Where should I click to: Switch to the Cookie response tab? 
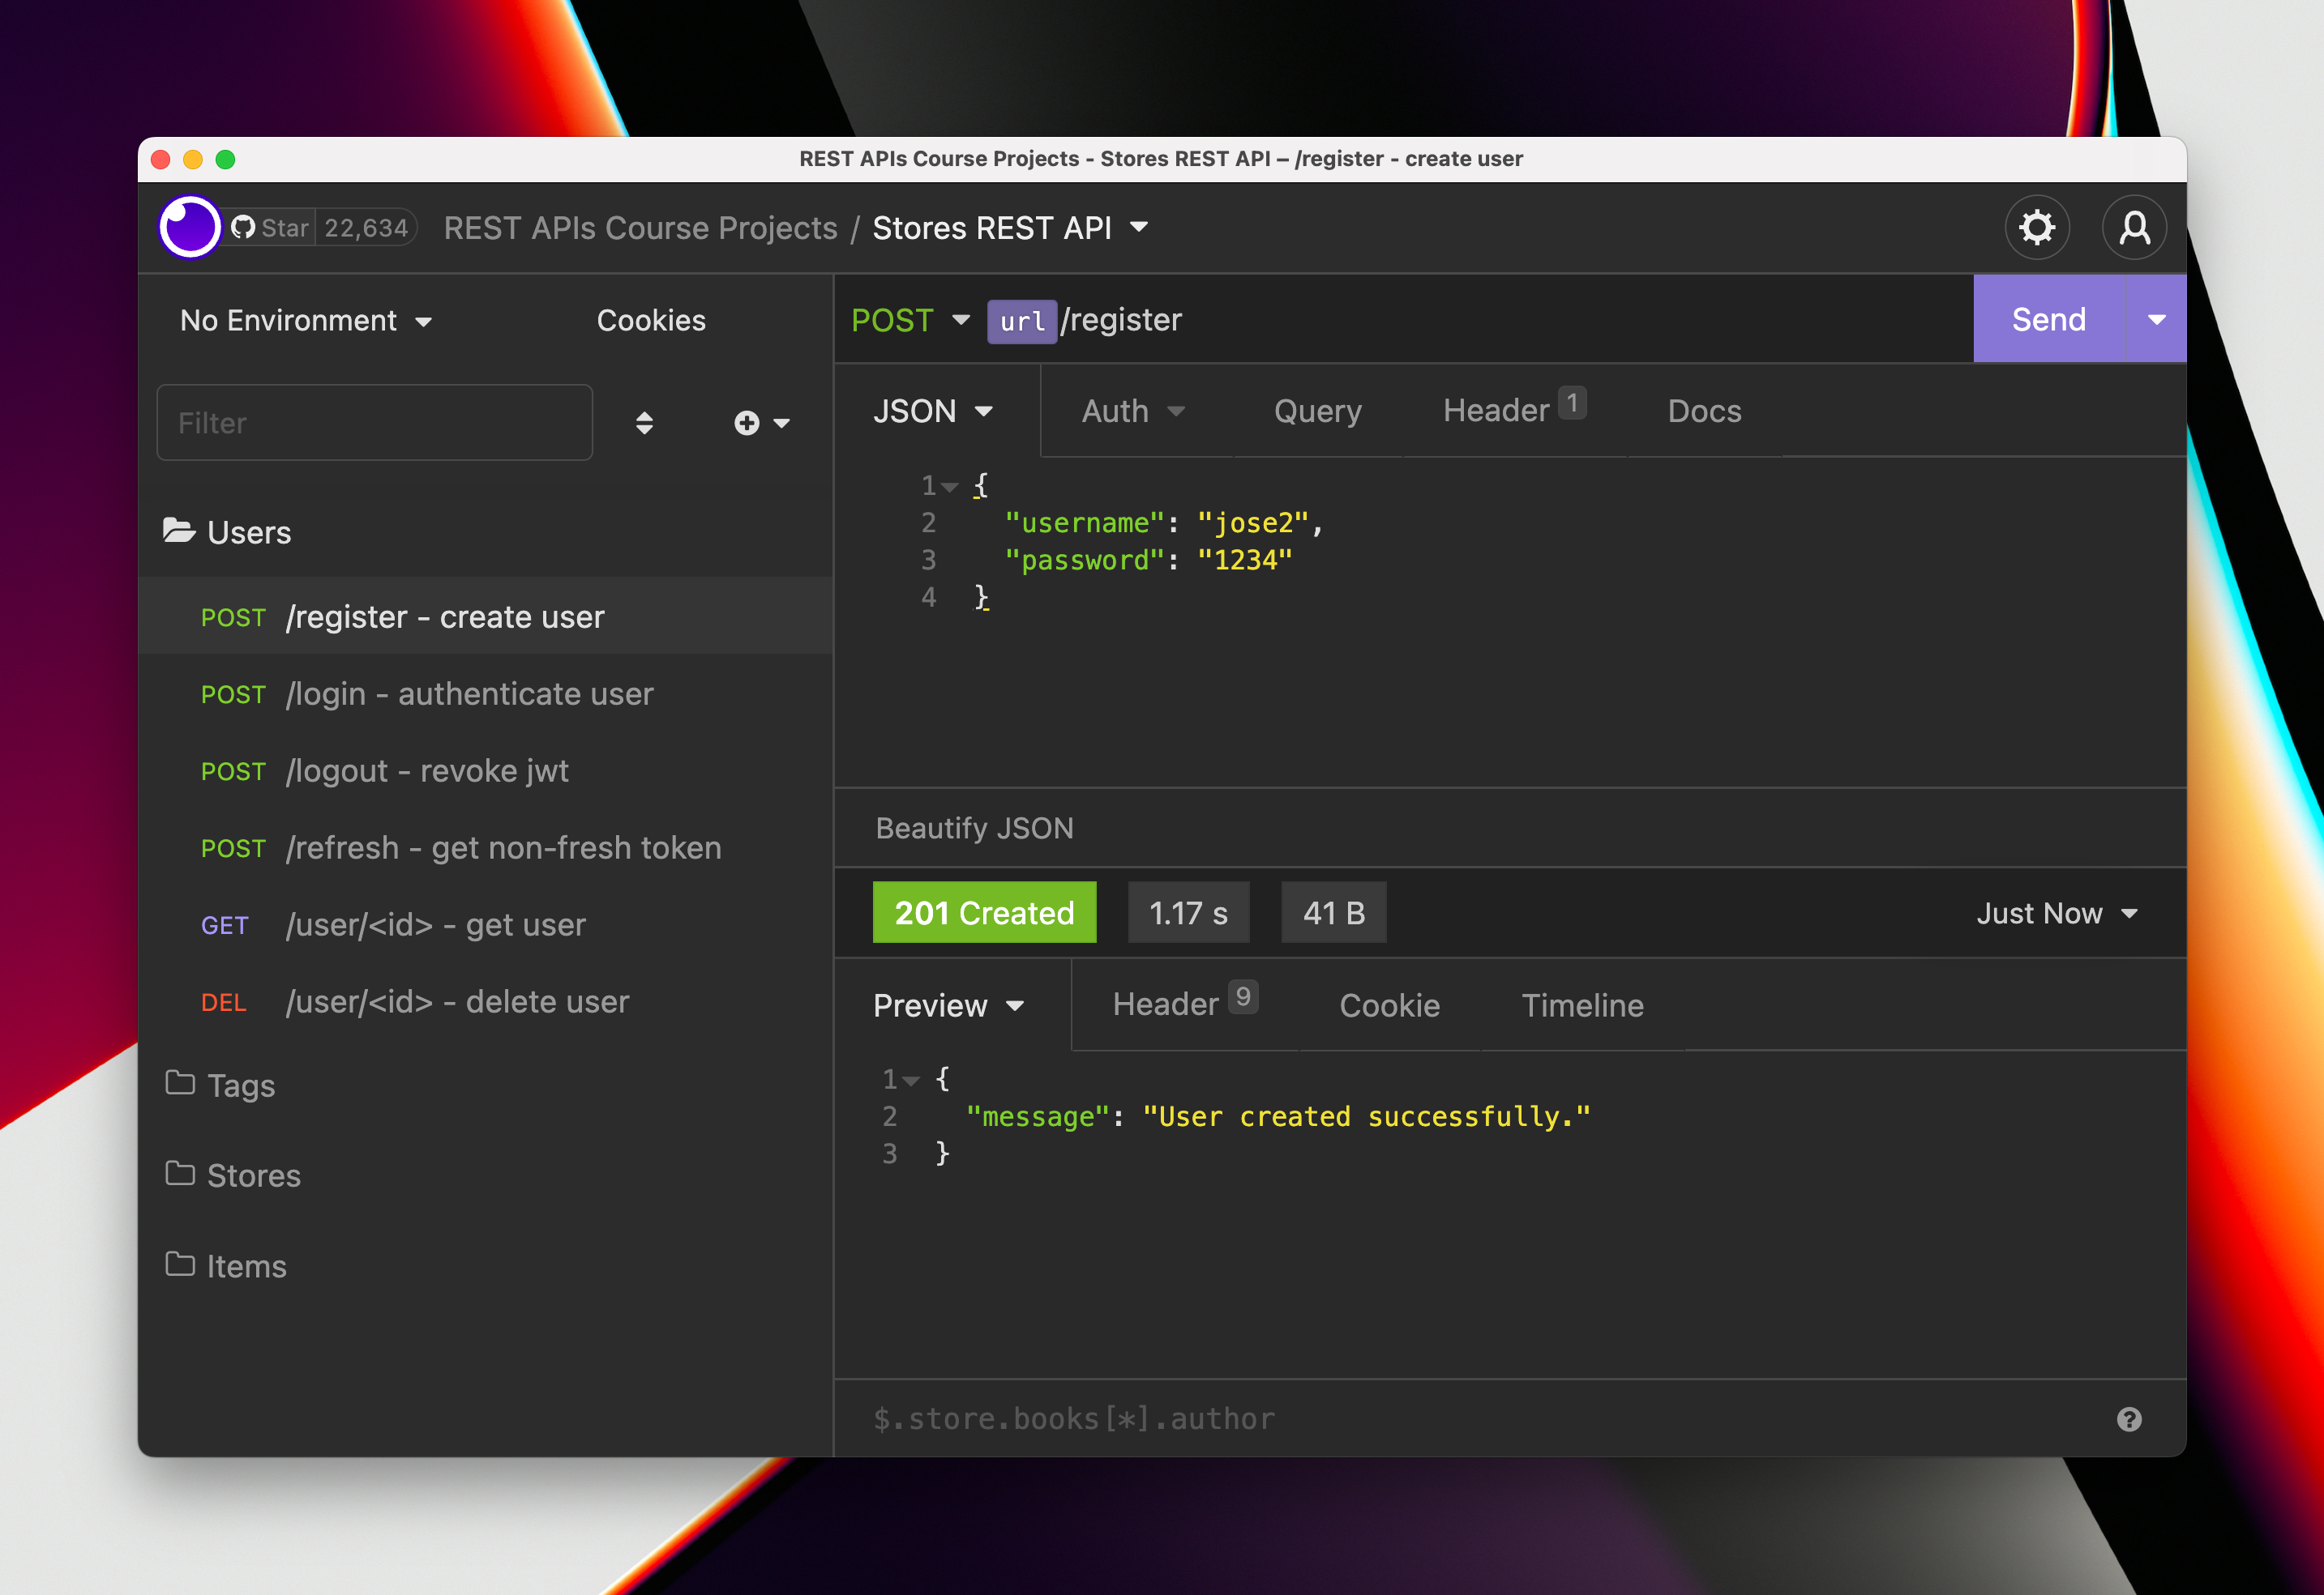click(x=1390, y=1005)
